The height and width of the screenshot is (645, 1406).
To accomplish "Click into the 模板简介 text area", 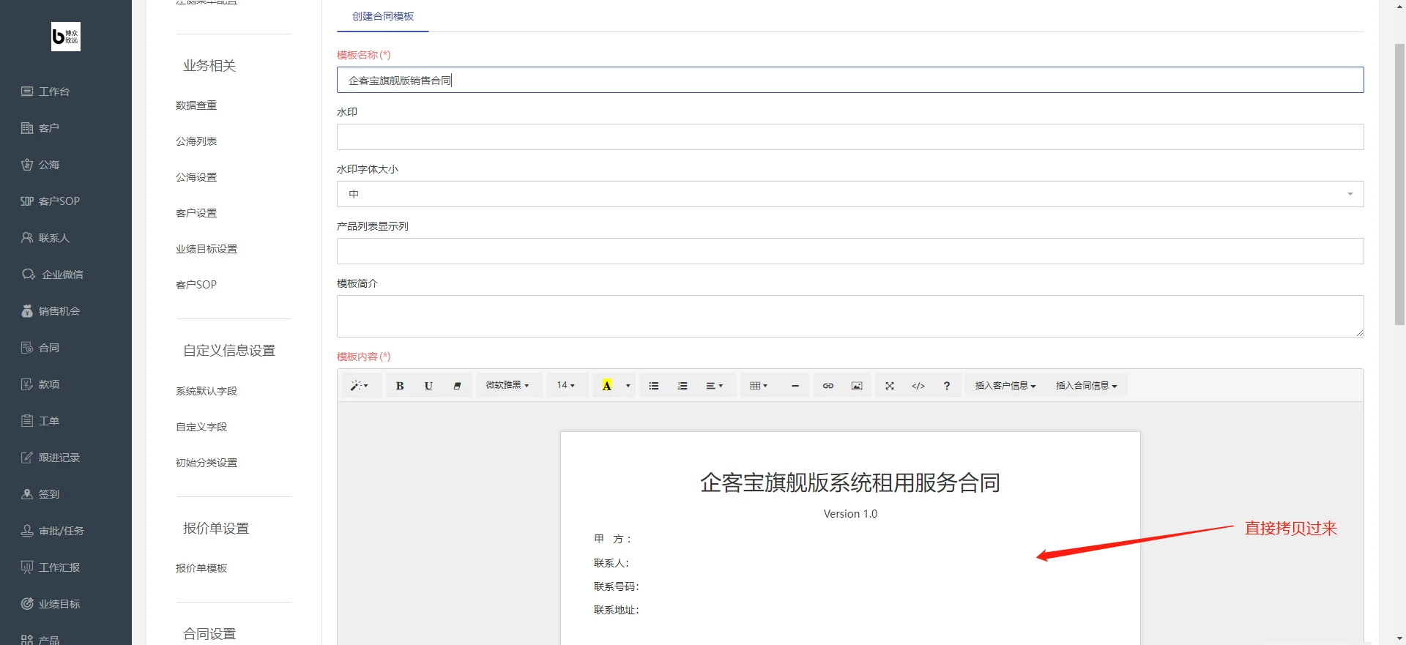I will 850,316.
